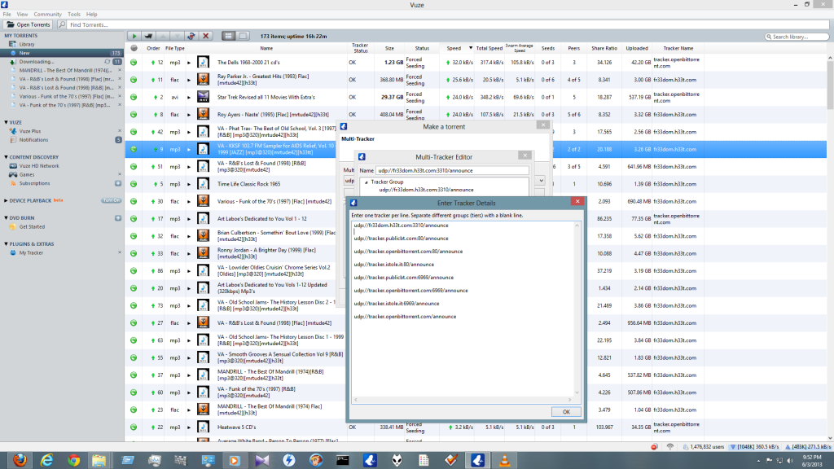Open the Community menu
The width and height of the screenshot is (834, 469).
48,15
